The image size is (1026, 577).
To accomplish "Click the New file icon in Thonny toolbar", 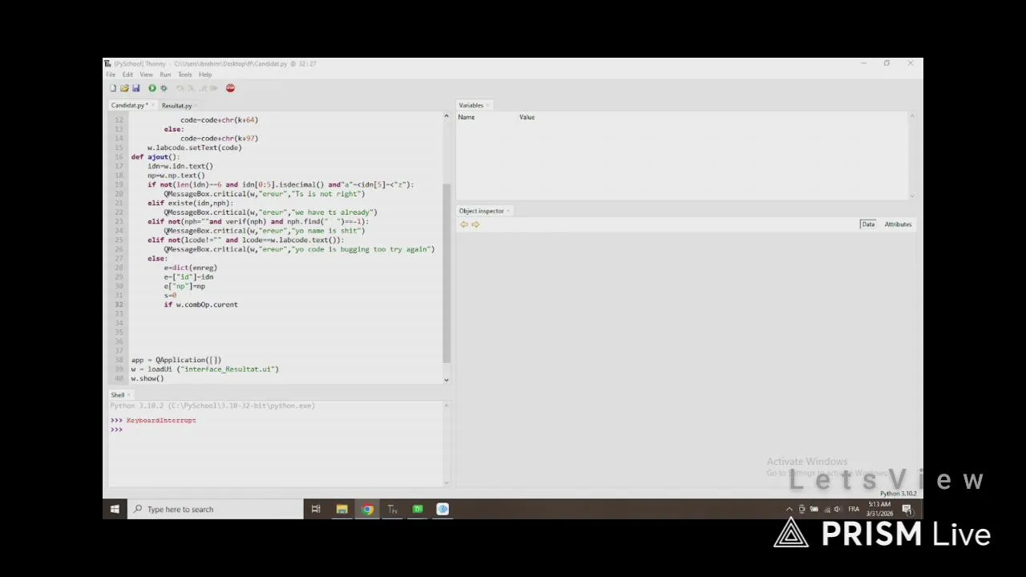I will (113, 88).
